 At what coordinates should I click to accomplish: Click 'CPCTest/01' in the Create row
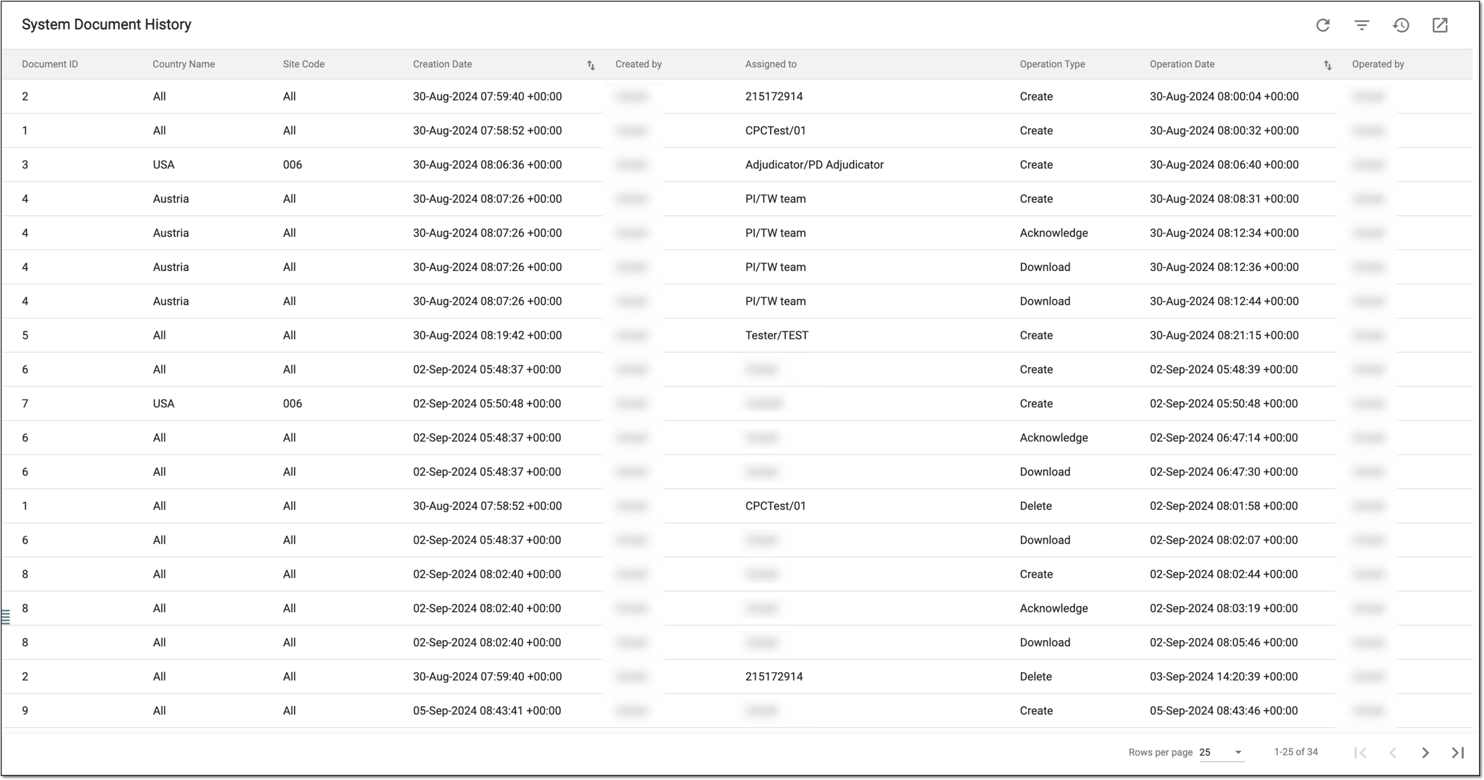pos(775,130)
